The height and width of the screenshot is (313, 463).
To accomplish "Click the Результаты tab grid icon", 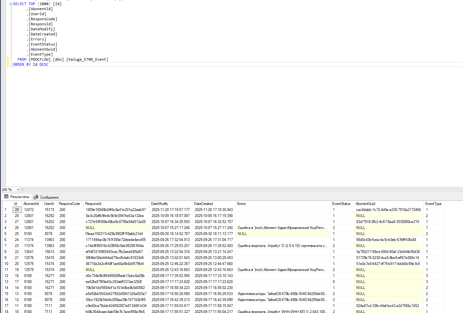I will click(6, 197).
